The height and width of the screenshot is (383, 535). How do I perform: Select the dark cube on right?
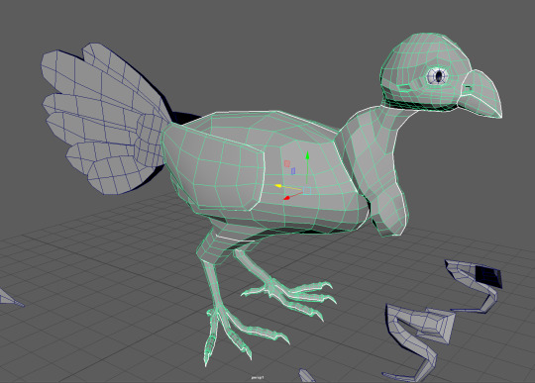488,276
